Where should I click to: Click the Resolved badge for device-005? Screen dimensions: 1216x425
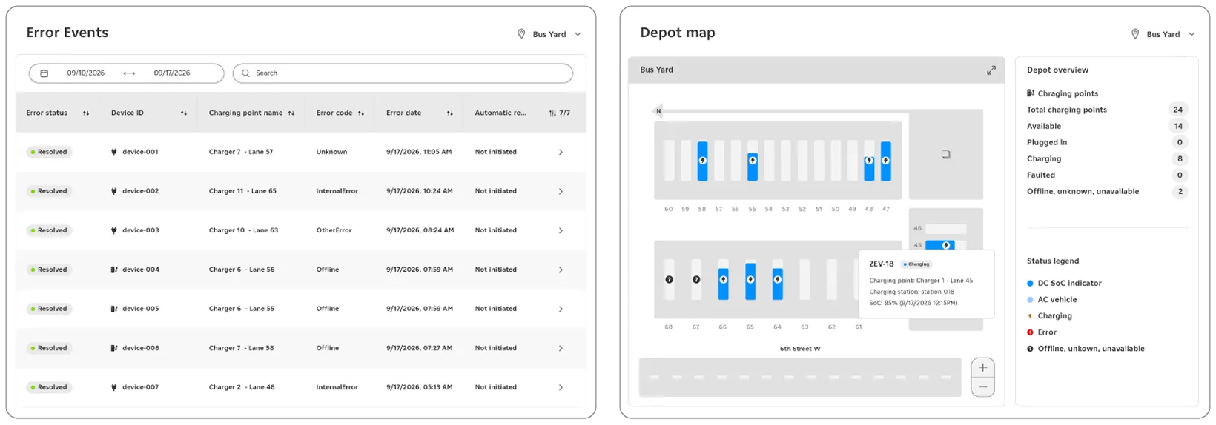point(49,309)
